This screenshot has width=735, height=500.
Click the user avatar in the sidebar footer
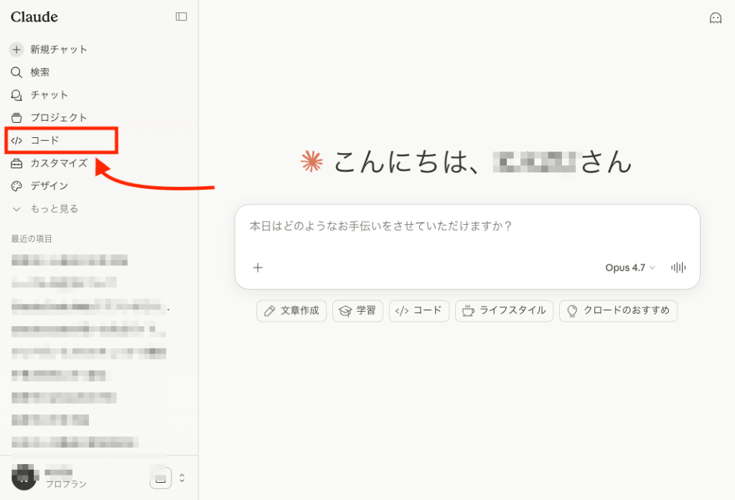24,477
